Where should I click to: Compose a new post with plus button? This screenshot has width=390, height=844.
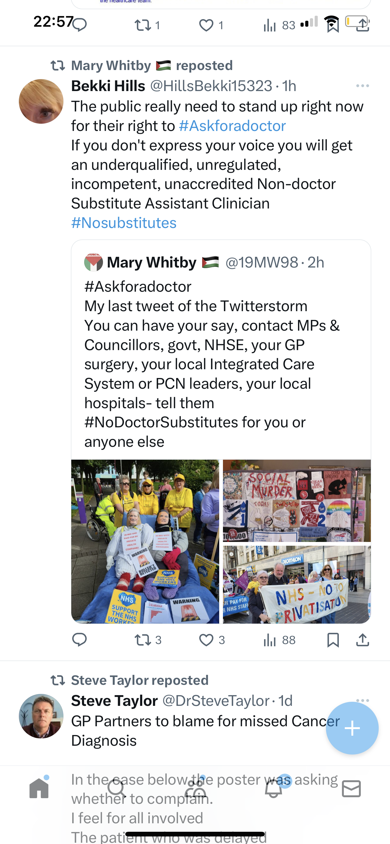tap(352, 728)
